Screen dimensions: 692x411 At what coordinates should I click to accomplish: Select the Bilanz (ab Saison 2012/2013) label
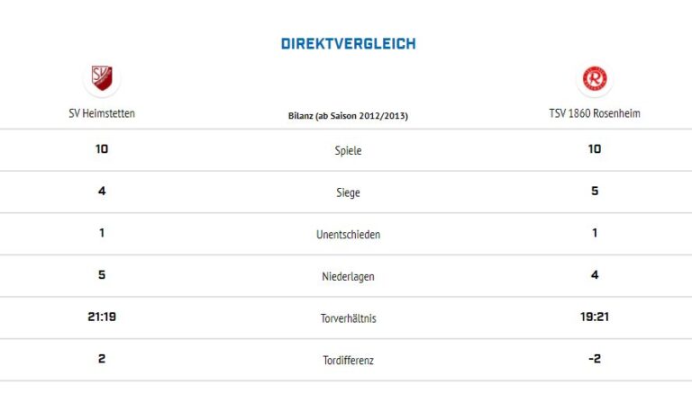click(x=348, y=116)
